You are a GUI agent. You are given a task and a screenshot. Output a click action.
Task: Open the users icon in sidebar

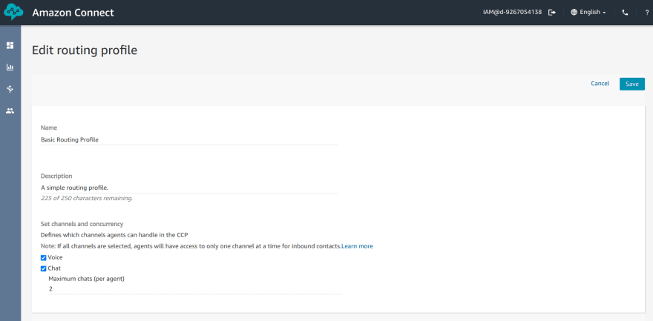pyautogui.click(x=10, y=111)
